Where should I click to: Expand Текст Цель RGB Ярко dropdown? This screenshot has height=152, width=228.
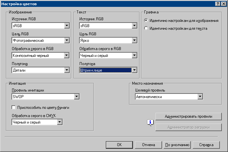[108, 41]
